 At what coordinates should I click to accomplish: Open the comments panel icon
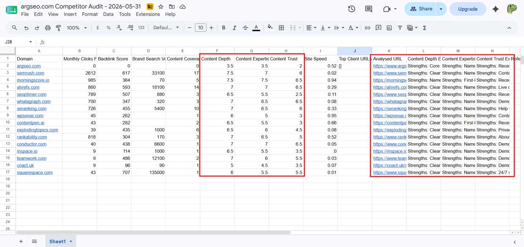(x=369, y=9)
